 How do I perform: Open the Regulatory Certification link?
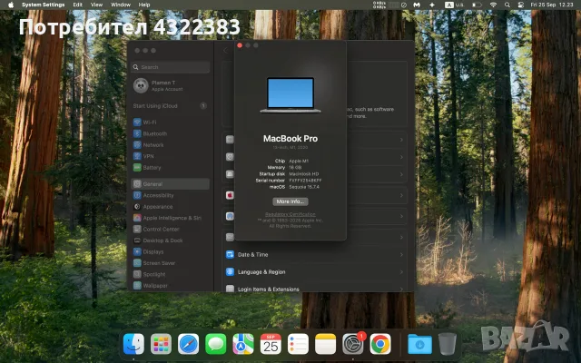[290, 214]
